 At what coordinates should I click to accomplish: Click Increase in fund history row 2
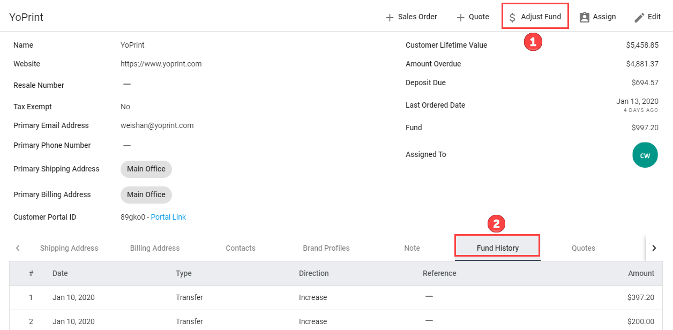pyautogui.click(x=313, y=321)
